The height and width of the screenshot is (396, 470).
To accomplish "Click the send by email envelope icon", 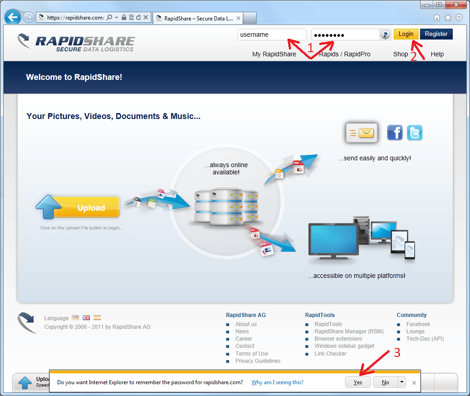I will (x=361, y=133).
